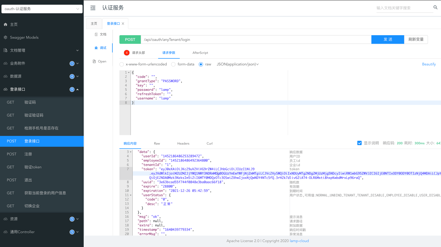The width and height of the screenshot is (441, 247).
Task: Expand the 数据源 sidebar group
Action: point(42,76)
